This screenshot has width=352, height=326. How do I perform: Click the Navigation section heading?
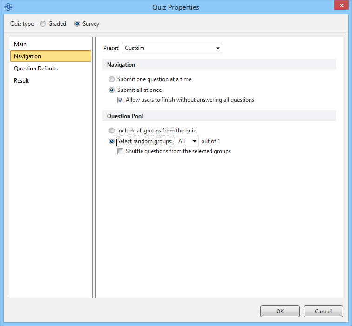[121, 65]
